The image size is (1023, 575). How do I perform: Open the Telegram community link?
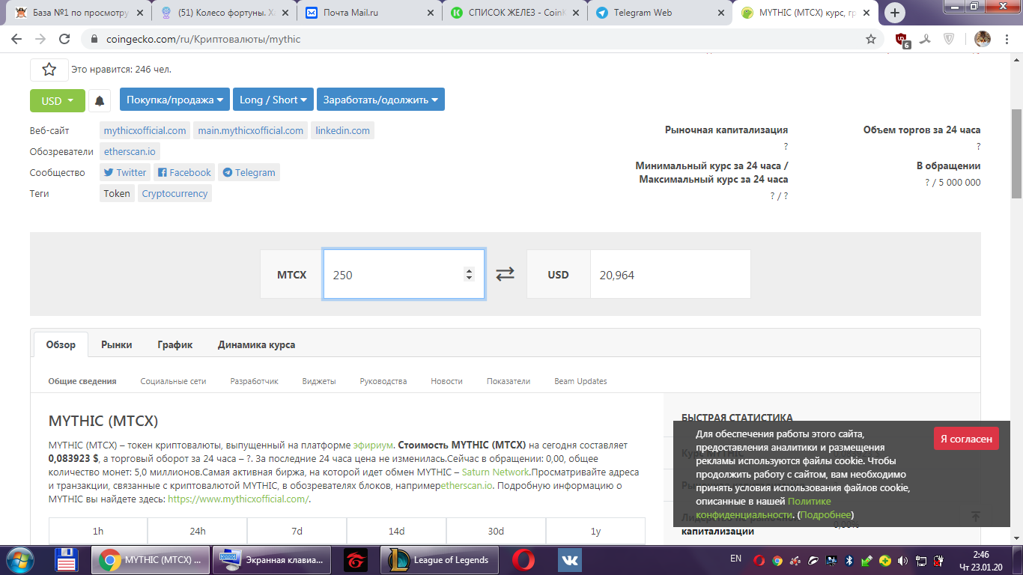pos(249,172)
